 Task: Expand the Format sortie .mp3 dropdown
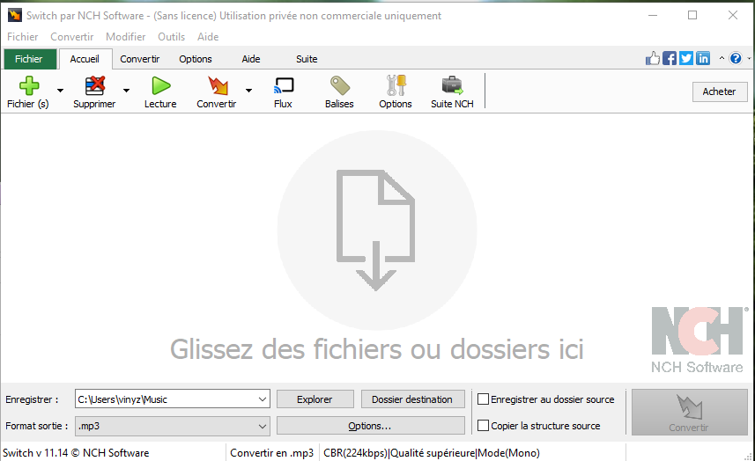[263, 426]
